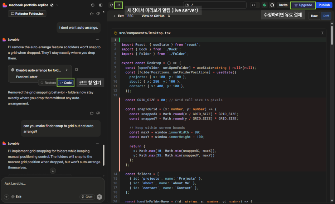Click the green Supabase lightning bolt icon
Viewport: 335px width, 204px height.
coord(264,5)
